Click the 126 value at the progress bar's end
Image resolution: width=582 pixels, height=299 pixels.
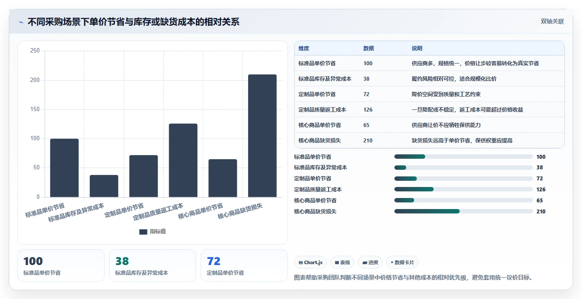[541, 190]
